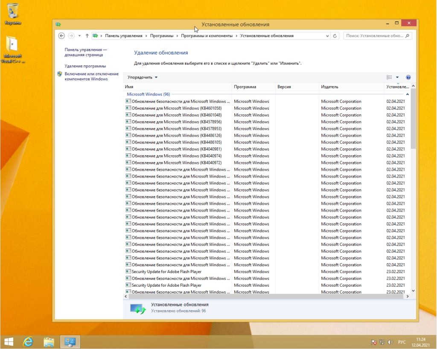Click the Forward navigation arrow
The image size is (437, 349).
point(71,36)
